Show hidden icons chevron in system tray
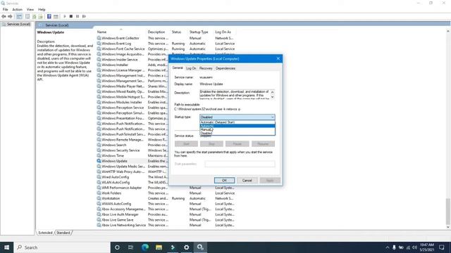The width and height of the screenshot is (451, 253). (x=388, y=247)
